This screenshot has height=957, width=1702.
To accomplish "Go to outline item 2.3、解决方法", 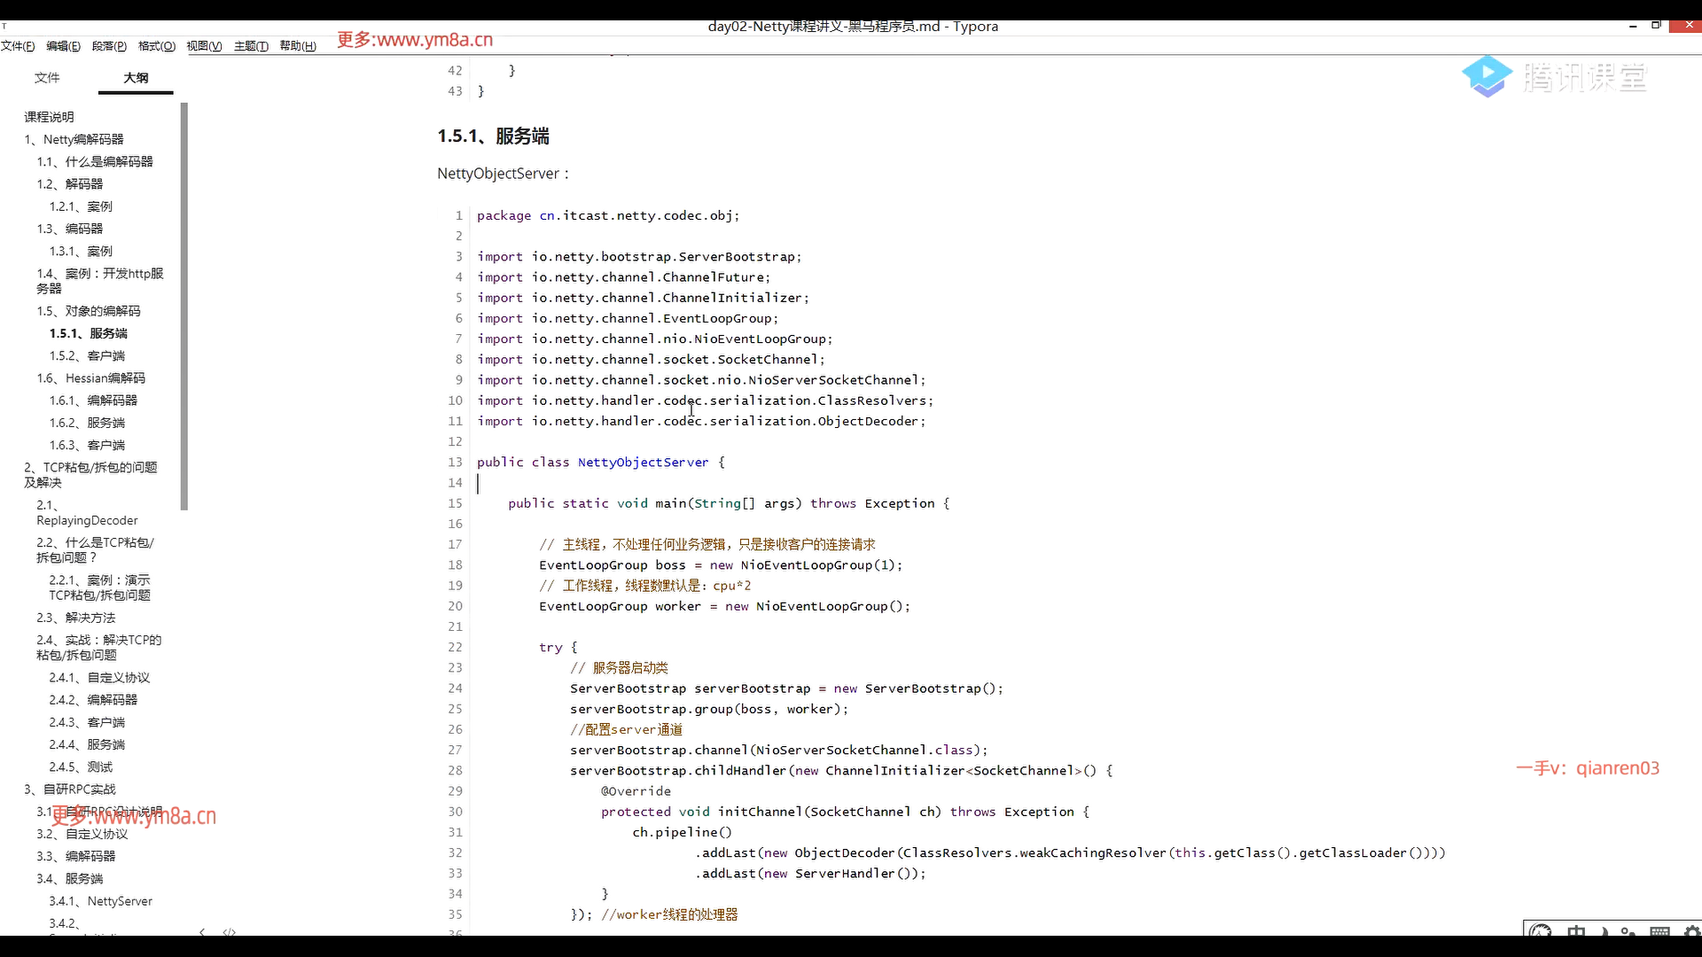I will click(x=75, y=618).
